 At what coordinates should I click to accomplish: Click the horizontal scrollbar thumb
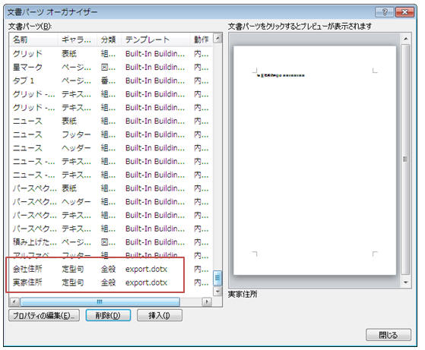[100, 302]
